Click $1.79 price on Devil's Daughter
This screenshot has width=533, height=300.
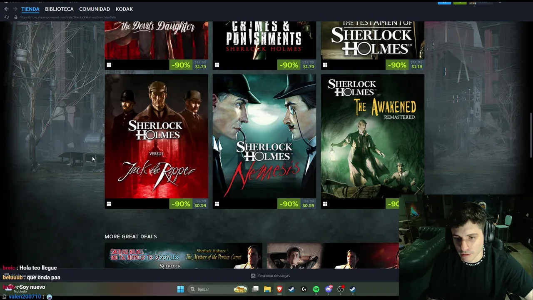pos(200,67)
